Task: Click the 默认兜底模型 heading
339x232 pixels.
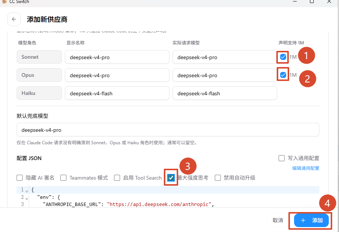Action: click(32, 116)
